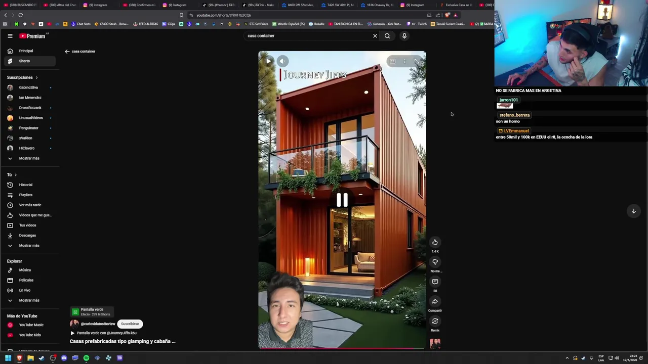Mute the Short with the volume button
Screen dimensions: 648x364
click(x=282, y=61)
